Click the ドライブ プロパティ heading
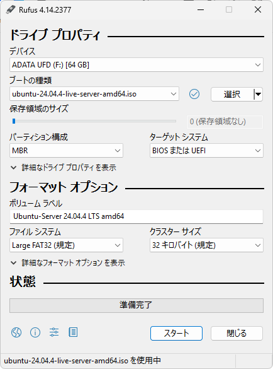This screenshot has height=369, width=273. (x=55, y=35)
